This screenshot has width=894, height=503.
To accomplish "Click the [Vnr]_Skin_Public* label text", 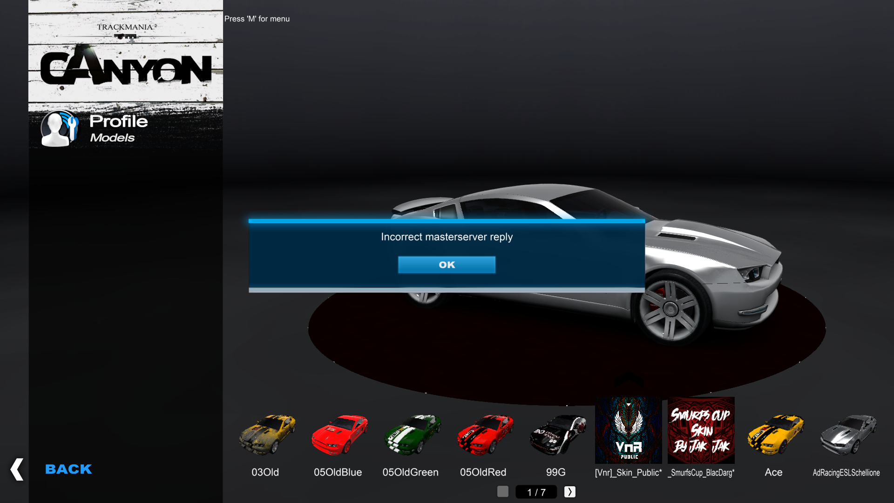I will [628, 473].
